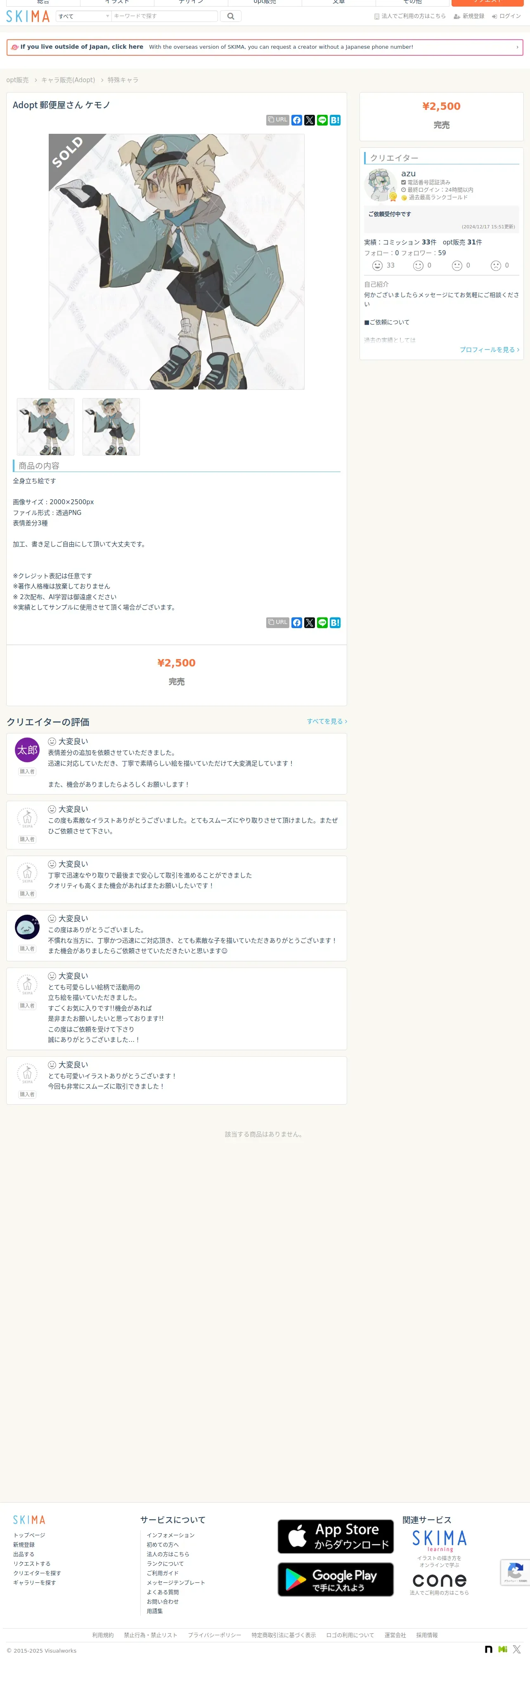Open the overseas SKIMA banner
The width and height of the screenshot is (530, 1684).
pos(265,47)
